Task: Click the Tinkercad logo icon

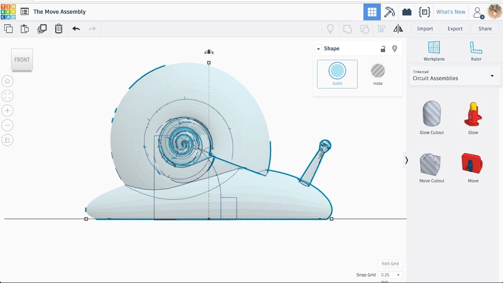Action: click(8, 12)
